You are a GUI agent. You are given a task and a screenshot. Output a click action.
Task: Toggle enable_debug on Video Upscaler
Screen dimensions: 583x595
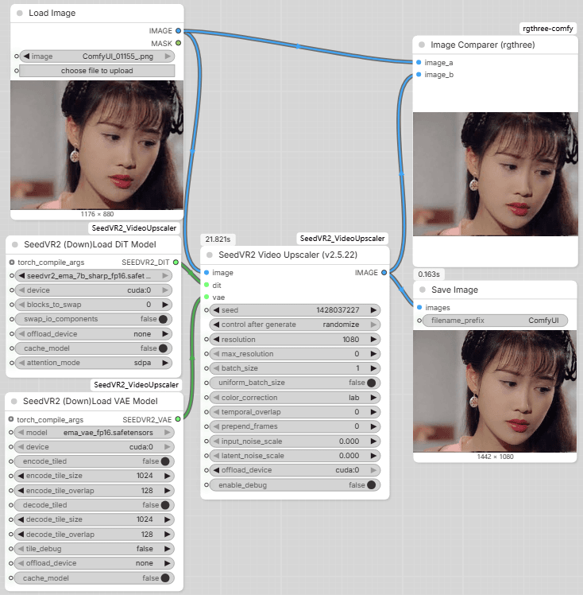[372, 484]
